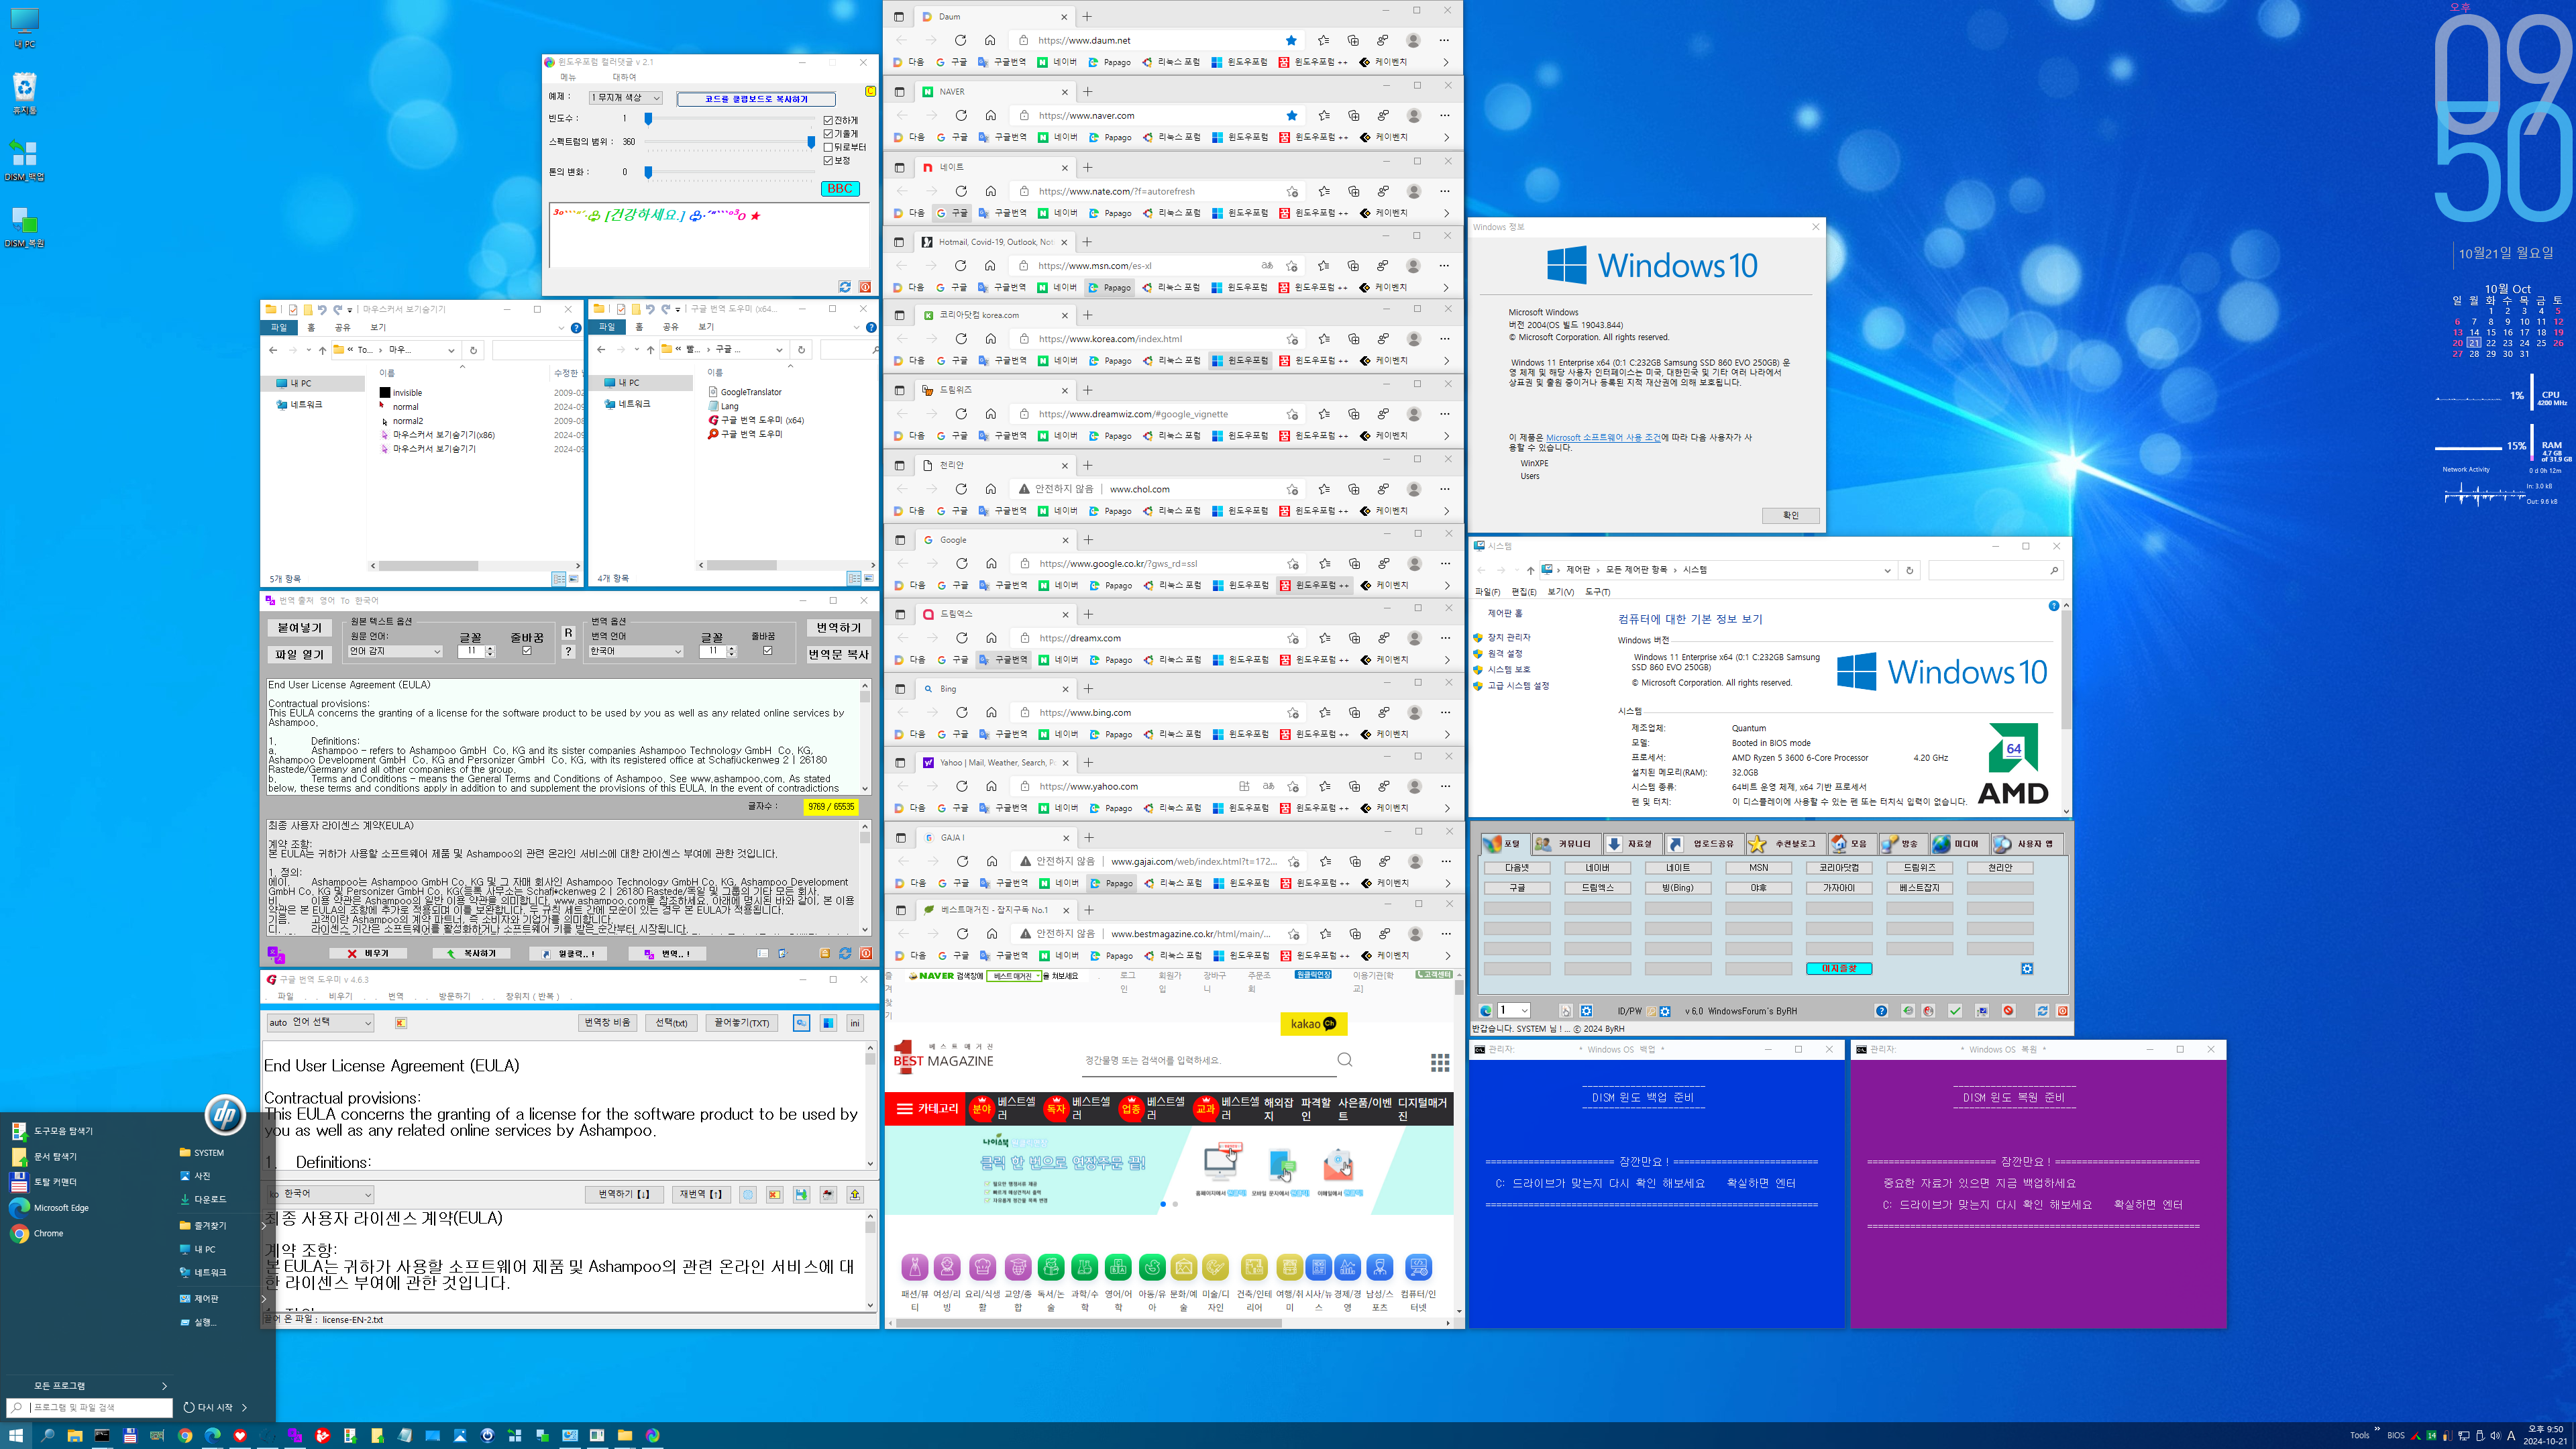Screen dimensions: 2576x1449
Task: Click the purple translate logo icon below the translated text
Action: click(x=276, y=954)
